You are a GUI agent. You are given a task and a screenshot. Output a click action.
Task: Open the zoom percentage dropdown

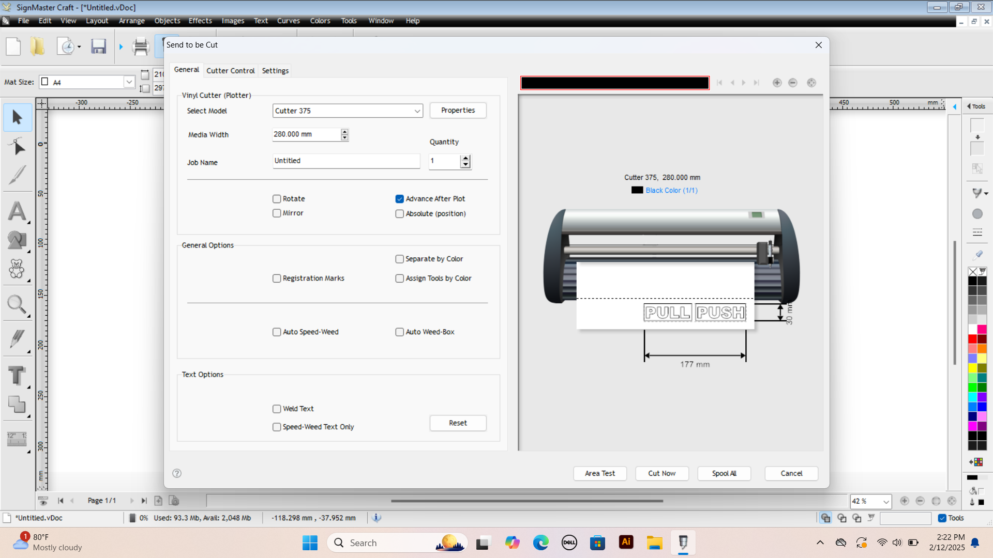pos(886,501)
